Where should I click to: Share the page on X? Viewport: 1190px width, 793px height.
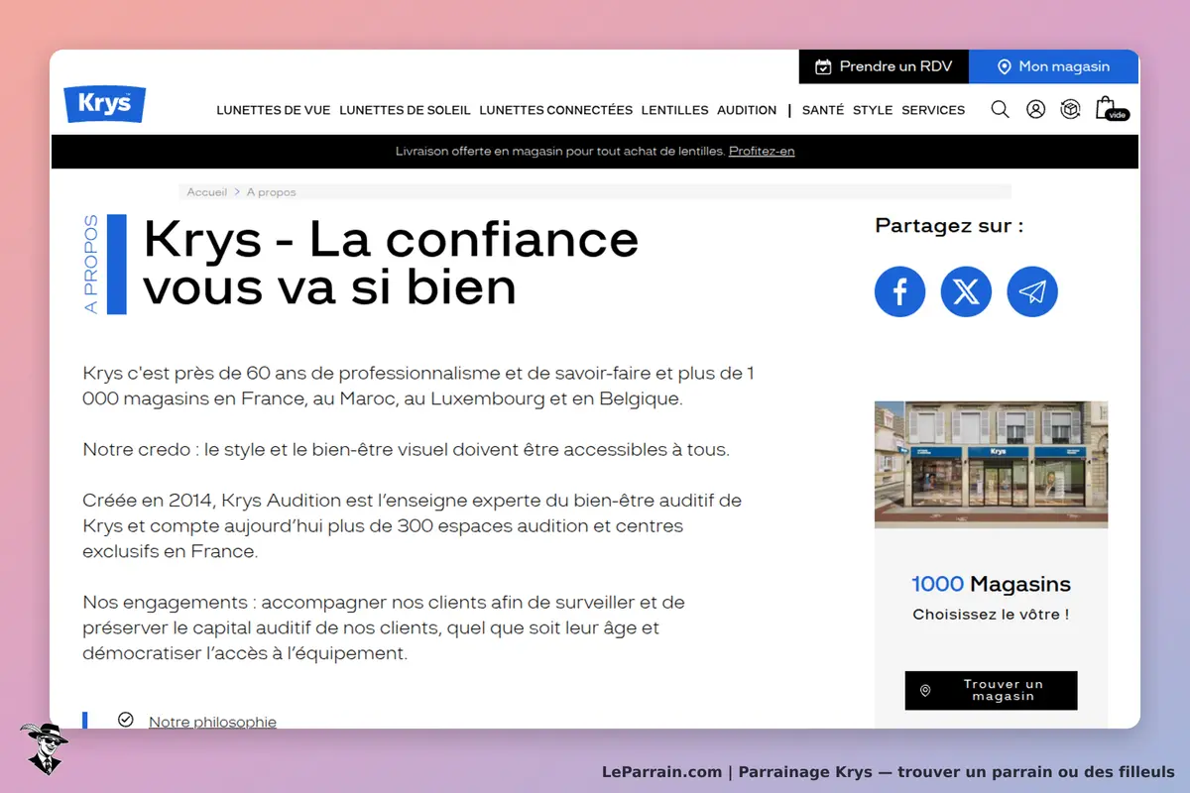(966, 291)
